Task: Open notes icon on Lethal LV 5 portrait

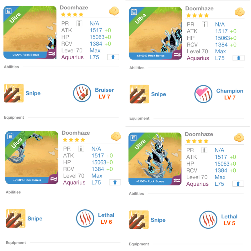Action: 134,138
